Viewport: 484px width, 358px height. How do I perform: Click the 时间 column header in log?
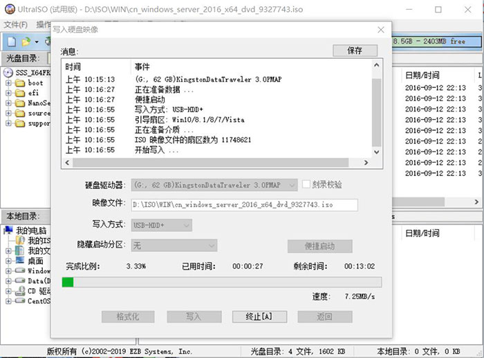73,66
